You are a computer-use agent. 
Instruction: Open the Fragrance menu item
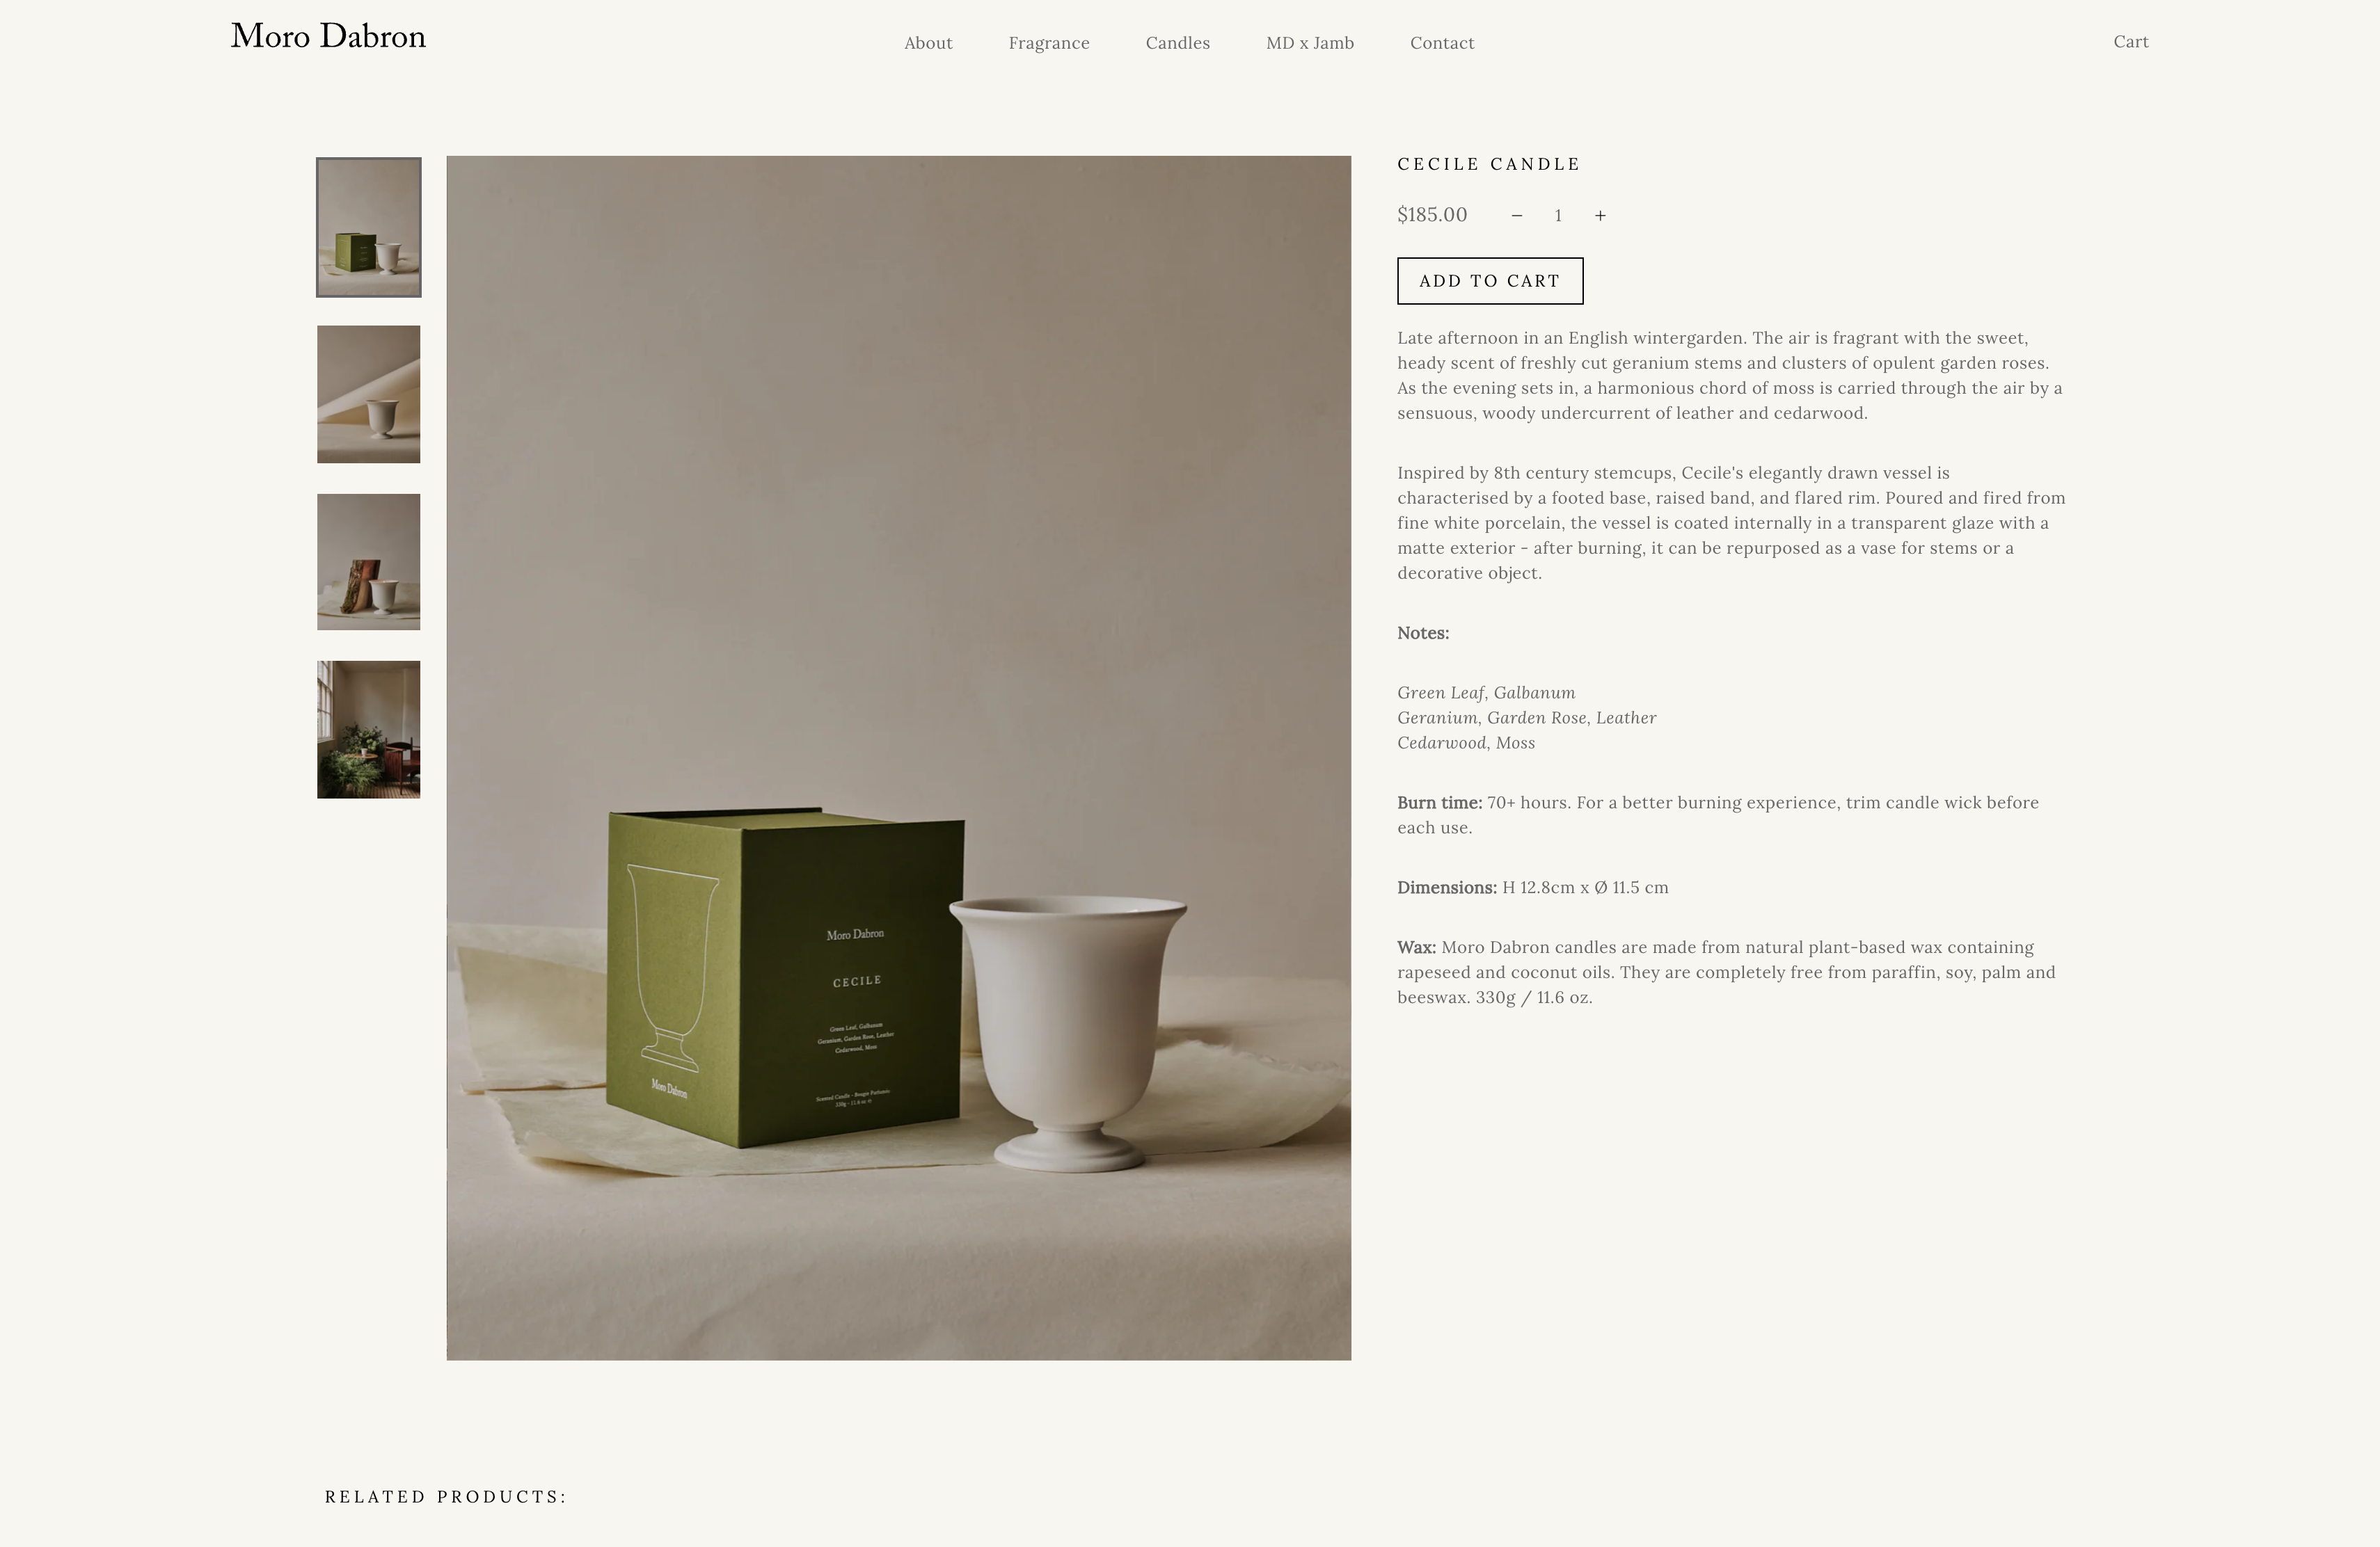click(1049, 43)
